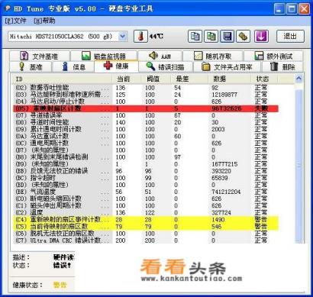Select the (02) 数据吞吐性能 row
Image resolution: width=313 pixels, height=297 pixels.
146,88
